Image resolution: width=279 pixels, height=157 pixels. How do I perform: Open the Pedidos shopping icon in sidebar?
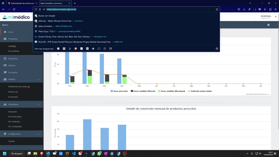[5, 79]
